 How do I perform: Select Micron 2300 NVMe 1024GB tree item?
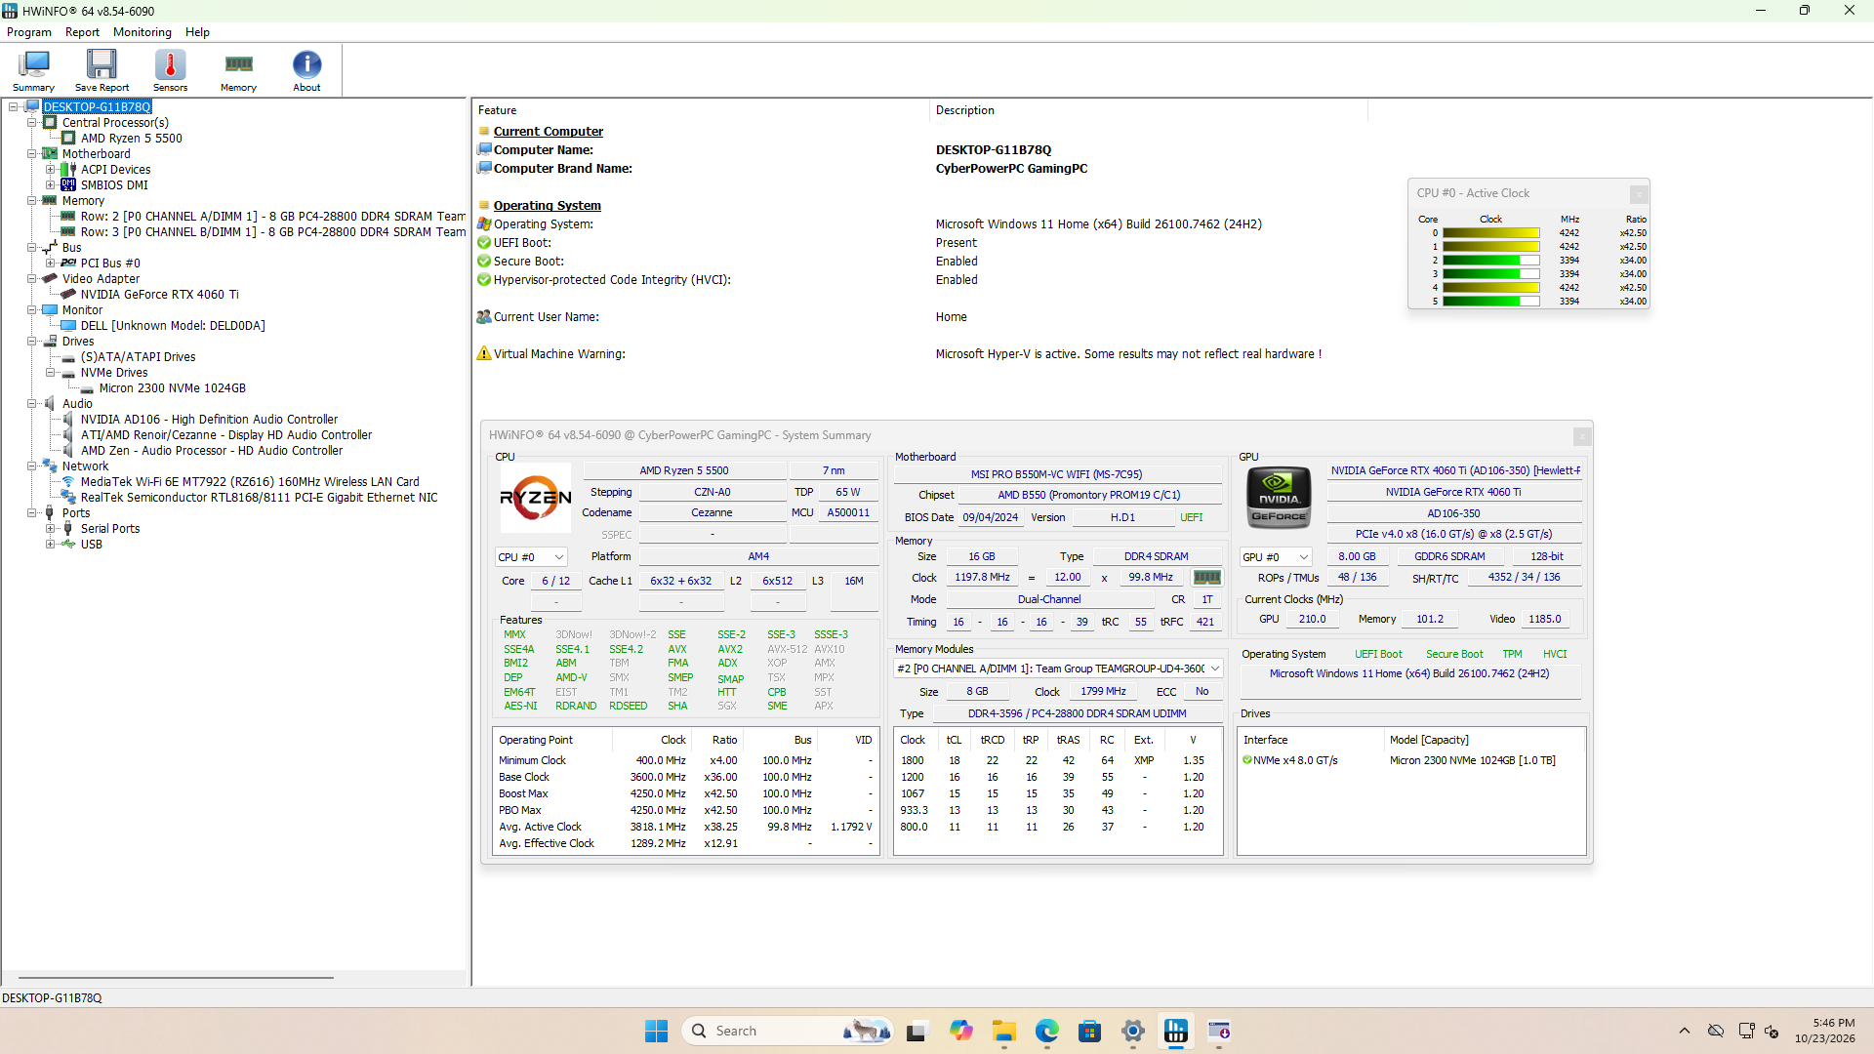[x=172, y=388]
